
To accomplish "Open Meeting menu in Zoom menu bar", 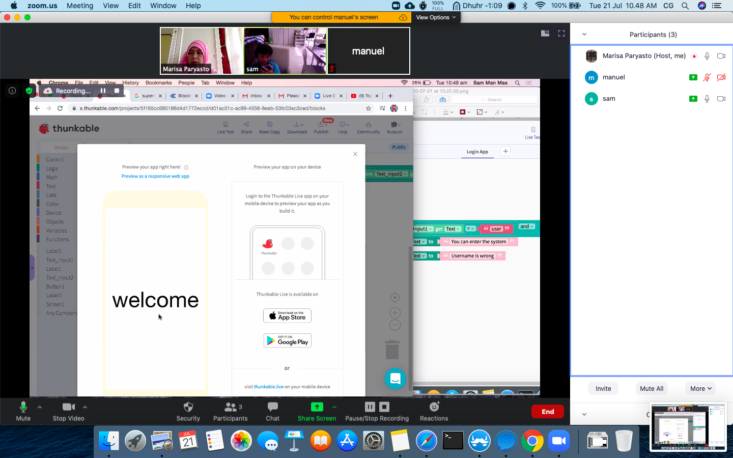I will point(80,6).
